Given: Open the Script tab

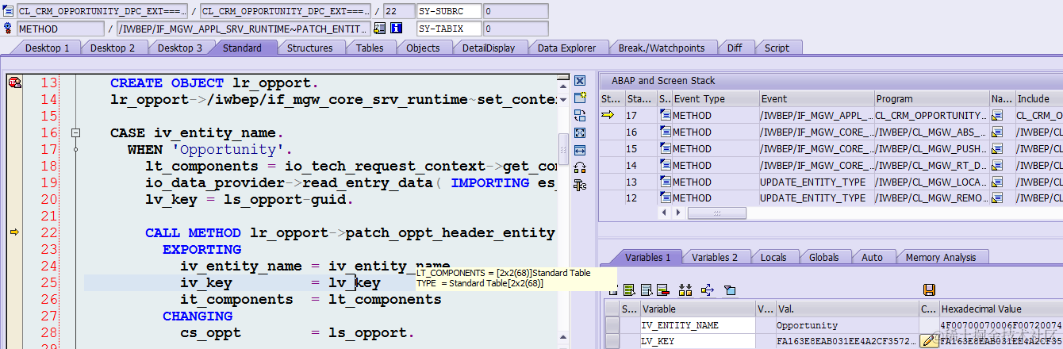Looking at the screenshot, I should click(x=777, y=48).
